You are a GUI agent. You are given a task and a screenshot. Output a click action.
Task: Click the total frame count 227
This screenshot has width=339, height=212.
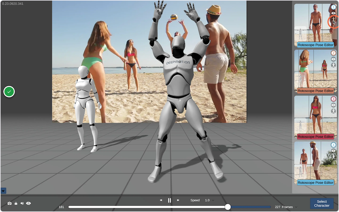point(278,207)
